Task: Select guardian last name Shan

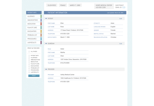Action: click(x=62, y=56)
